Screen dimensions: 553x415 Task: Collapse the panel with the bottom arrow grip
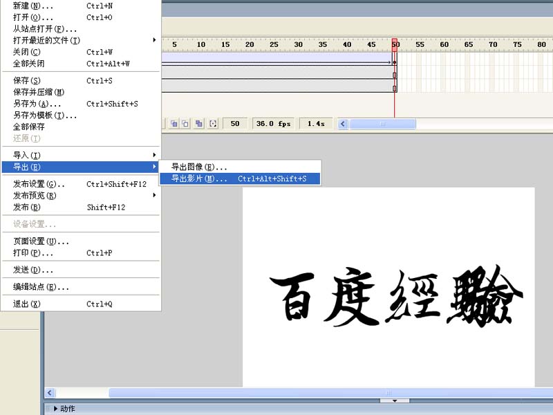(395, 400)
